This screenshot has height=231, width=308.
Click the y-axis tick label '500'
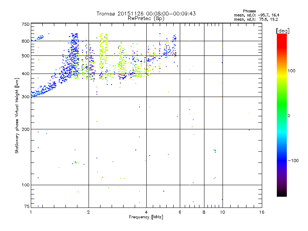point(25,56)
